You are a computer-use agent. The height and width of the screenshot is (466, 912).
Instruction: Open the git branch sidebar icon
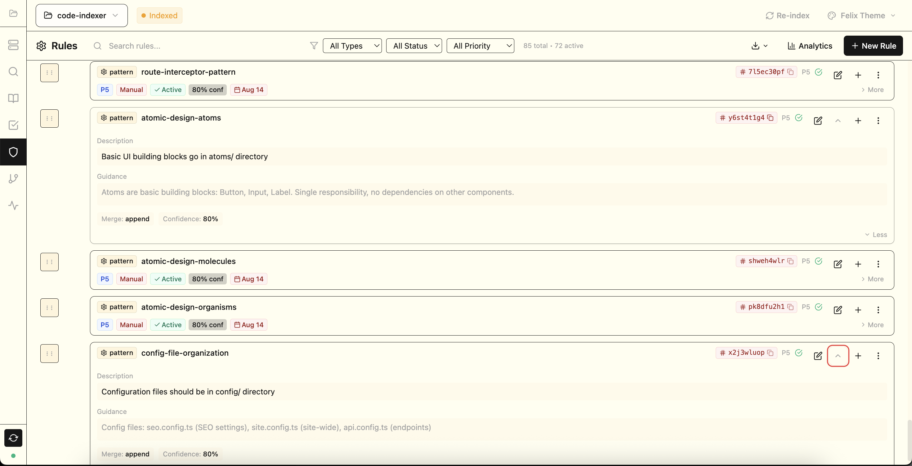click(x=13, y=178)
